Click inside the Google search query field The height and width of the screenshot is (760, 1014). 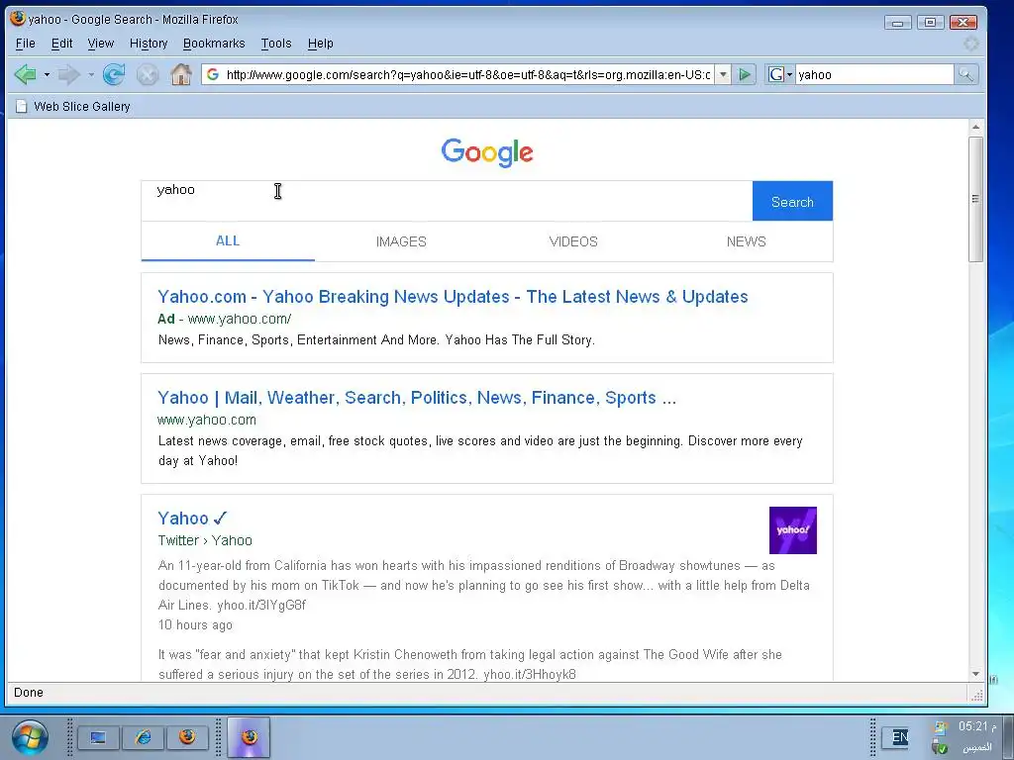(x=447, y=201)
